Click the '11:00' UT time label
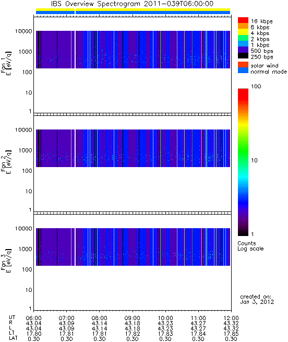 pyautogui.click(x=198, y=318)
